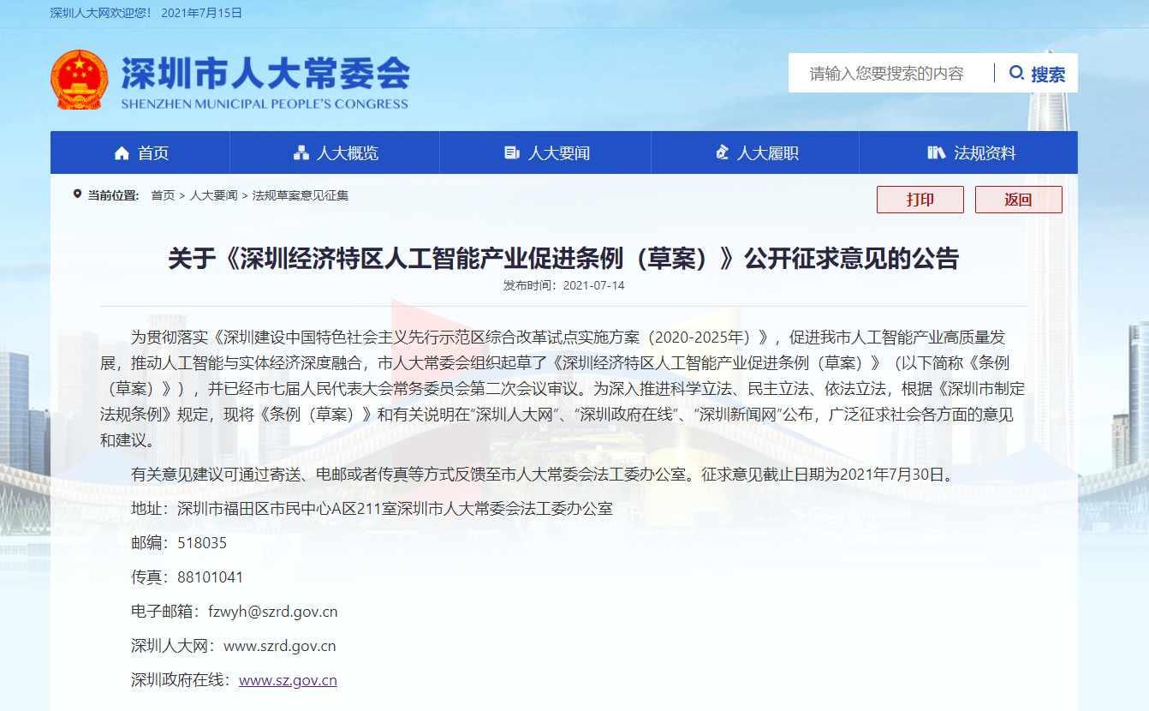Go to 首页 in the breadcrumb
This screenshot has width=1149, height=711.
pos(163,195)
